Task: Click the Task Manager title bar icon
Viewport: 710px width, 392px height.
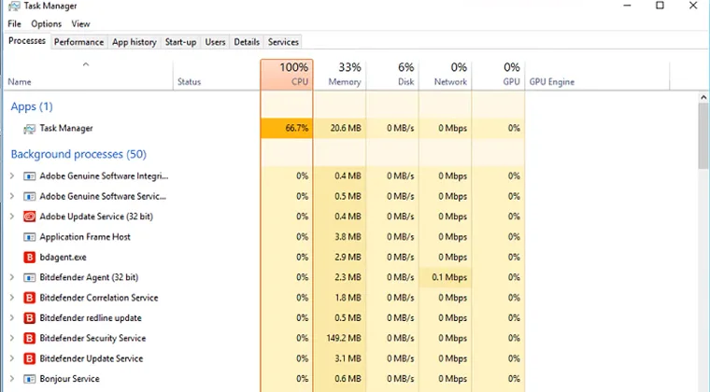Action: (x=14, y=7)
